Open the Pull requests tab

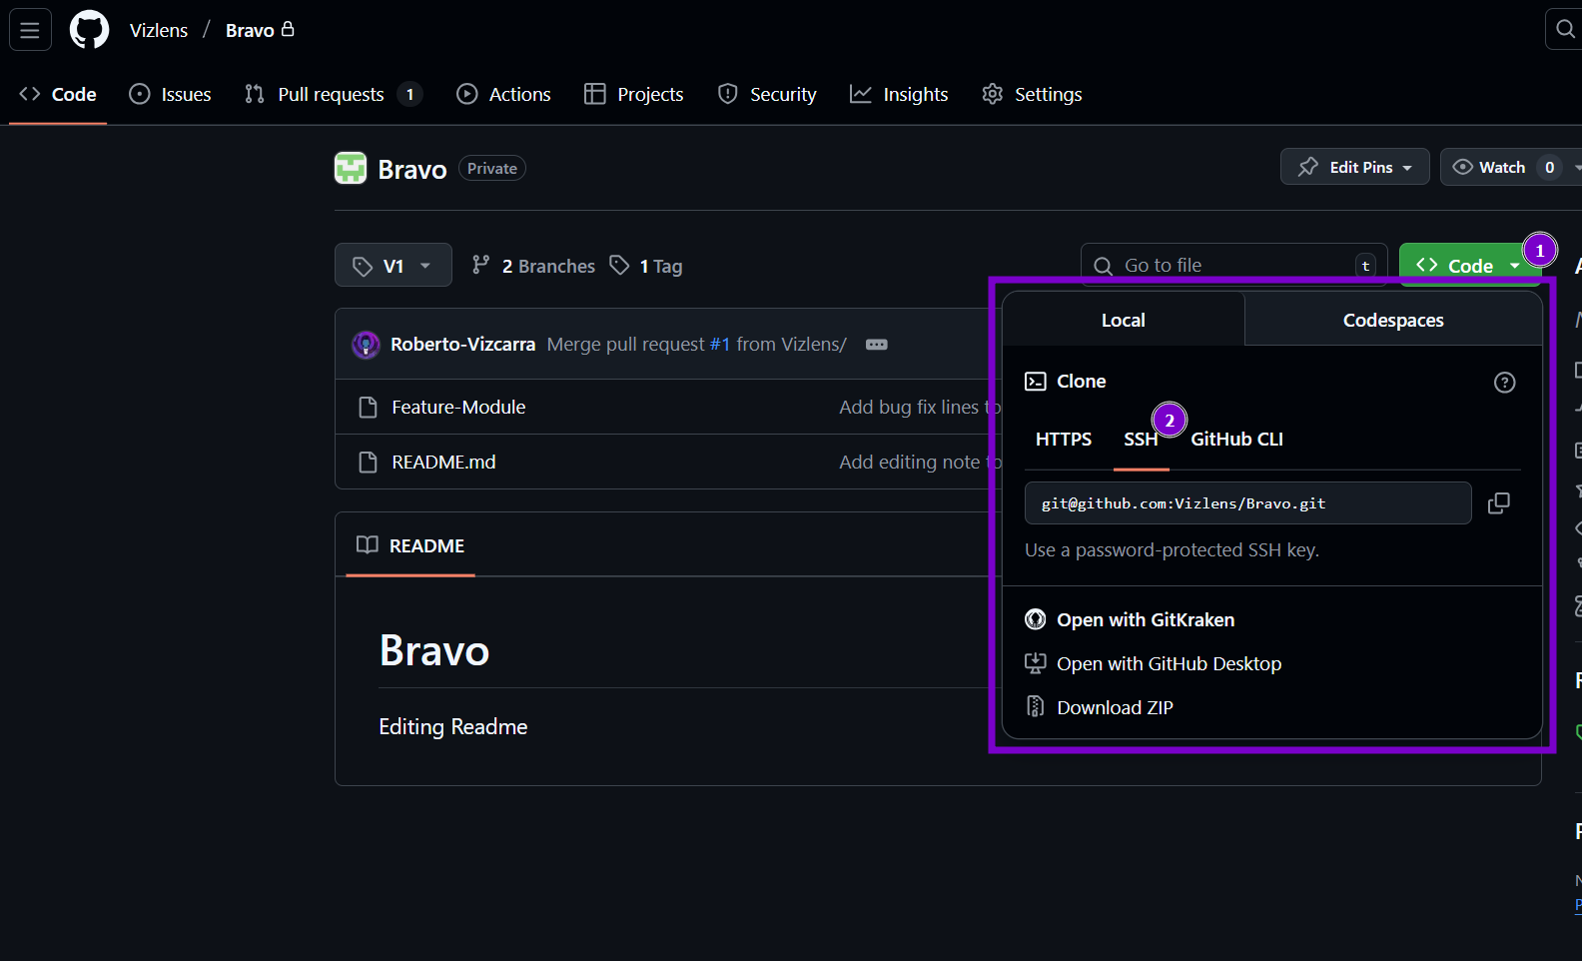click(331, 95)
